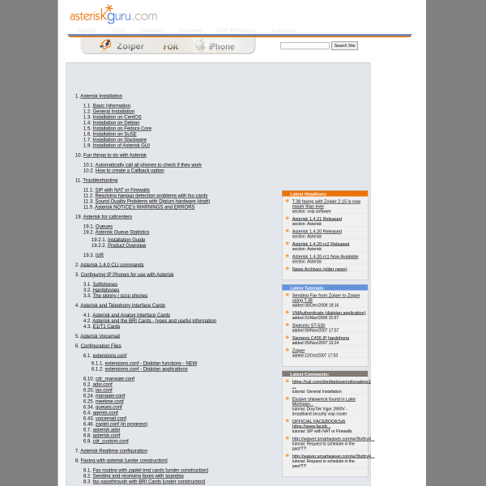Open Installation of Asterisk GUI
Image resolution: width=486 pixels, height=486 pixels.
click(122, 145)
